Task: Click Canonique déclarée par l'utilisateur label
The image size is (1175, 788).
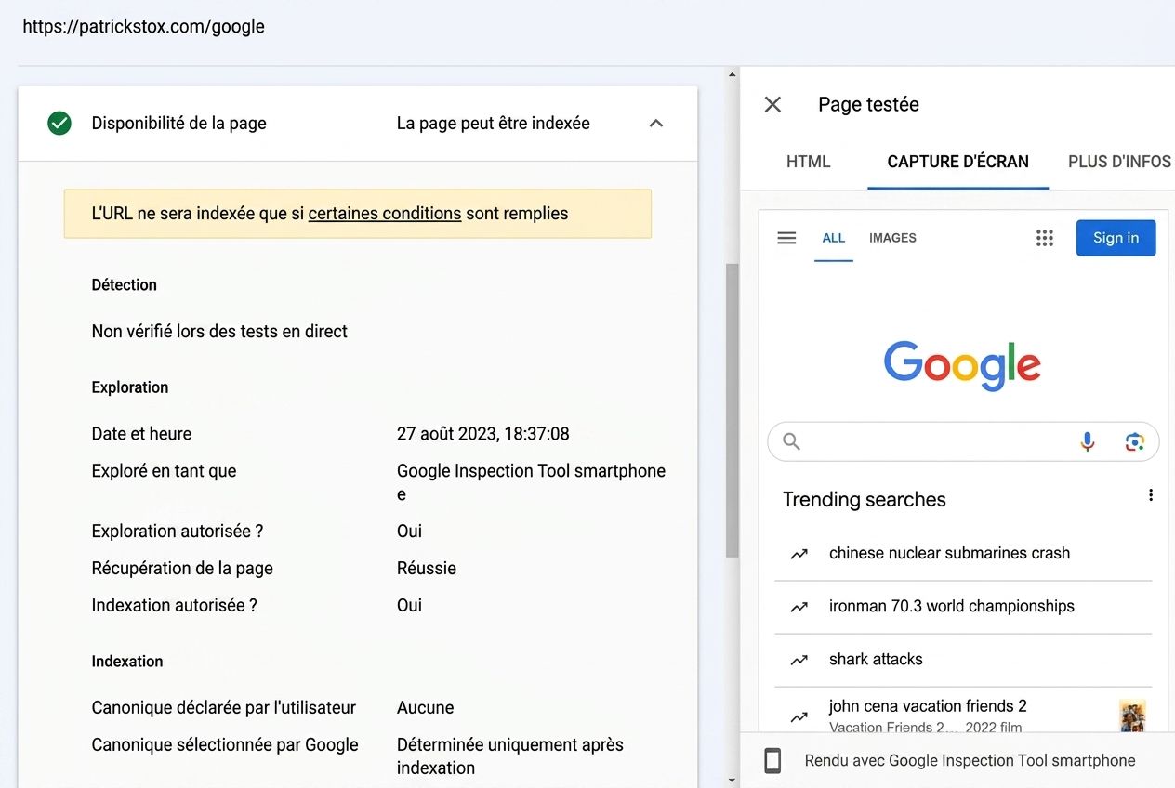Action: click(x=223, y=707)
